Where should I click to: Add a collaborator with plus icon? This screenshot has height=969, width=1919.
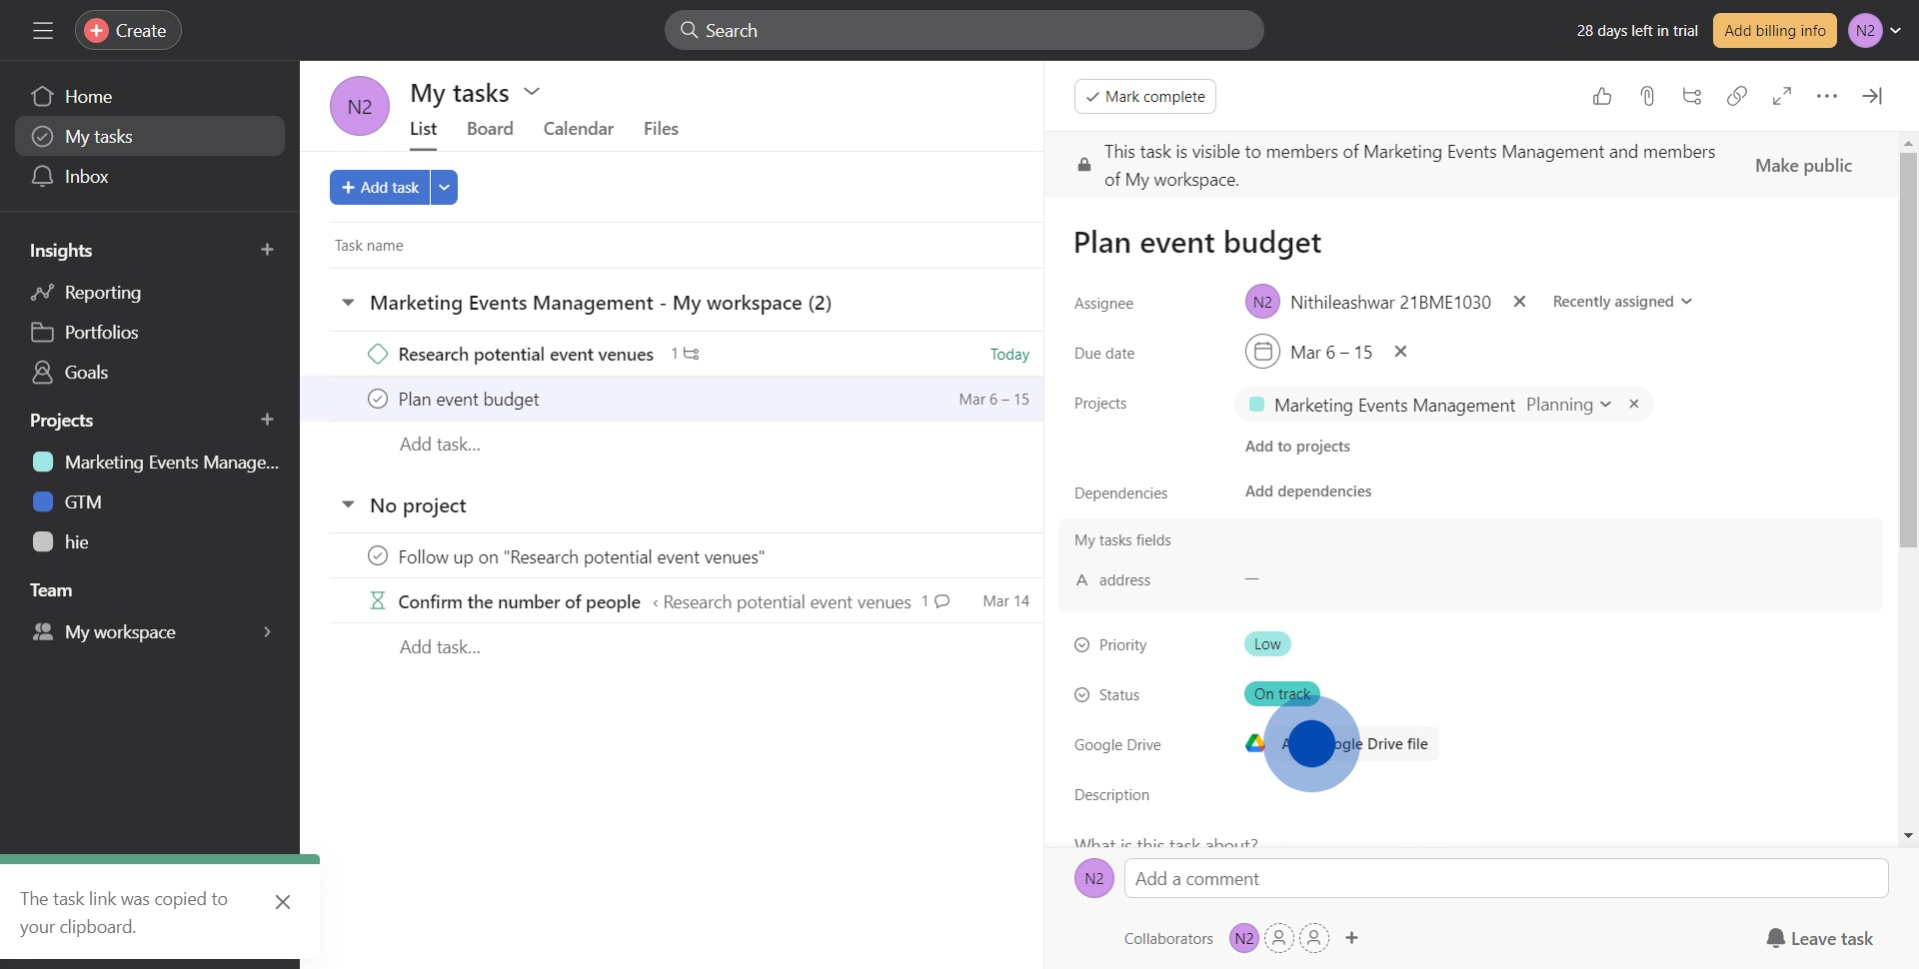1351,938
